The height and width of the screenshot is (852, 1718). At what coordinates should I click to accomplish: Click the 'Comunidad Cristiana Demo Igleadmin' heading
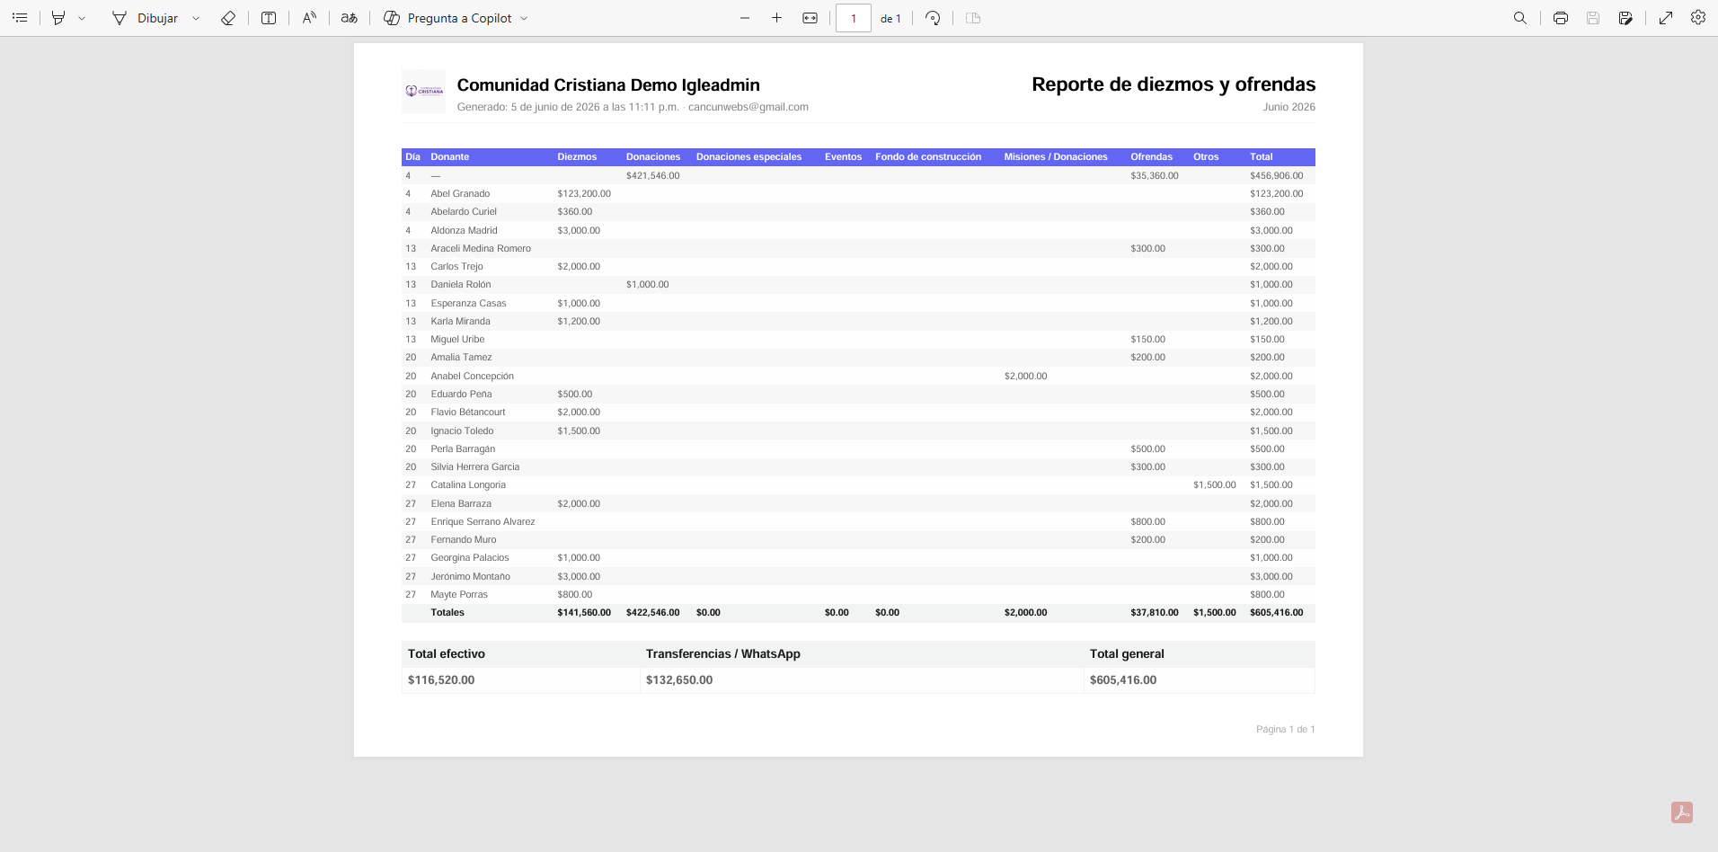click(x=608, y=84)
